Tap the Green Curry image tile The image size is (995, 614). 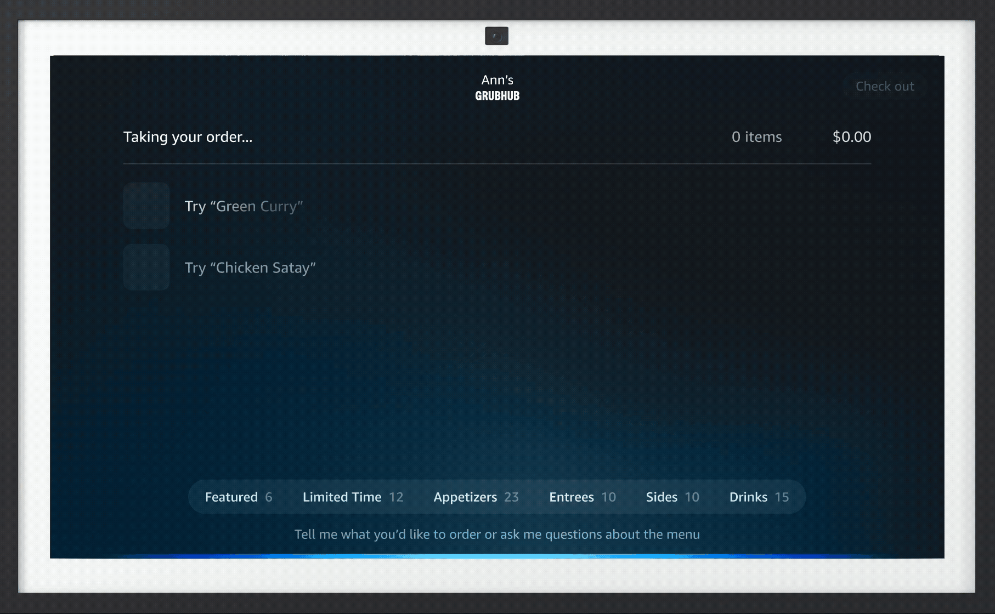(x=146, y=206)
